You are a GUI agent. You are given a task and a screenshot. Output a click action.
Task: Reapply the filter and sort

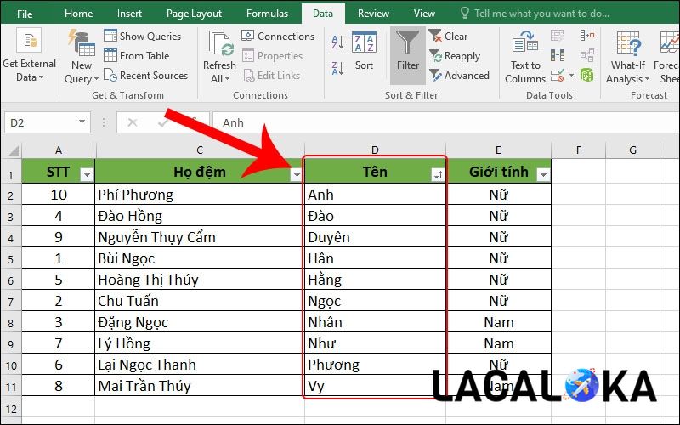point(455,55)
